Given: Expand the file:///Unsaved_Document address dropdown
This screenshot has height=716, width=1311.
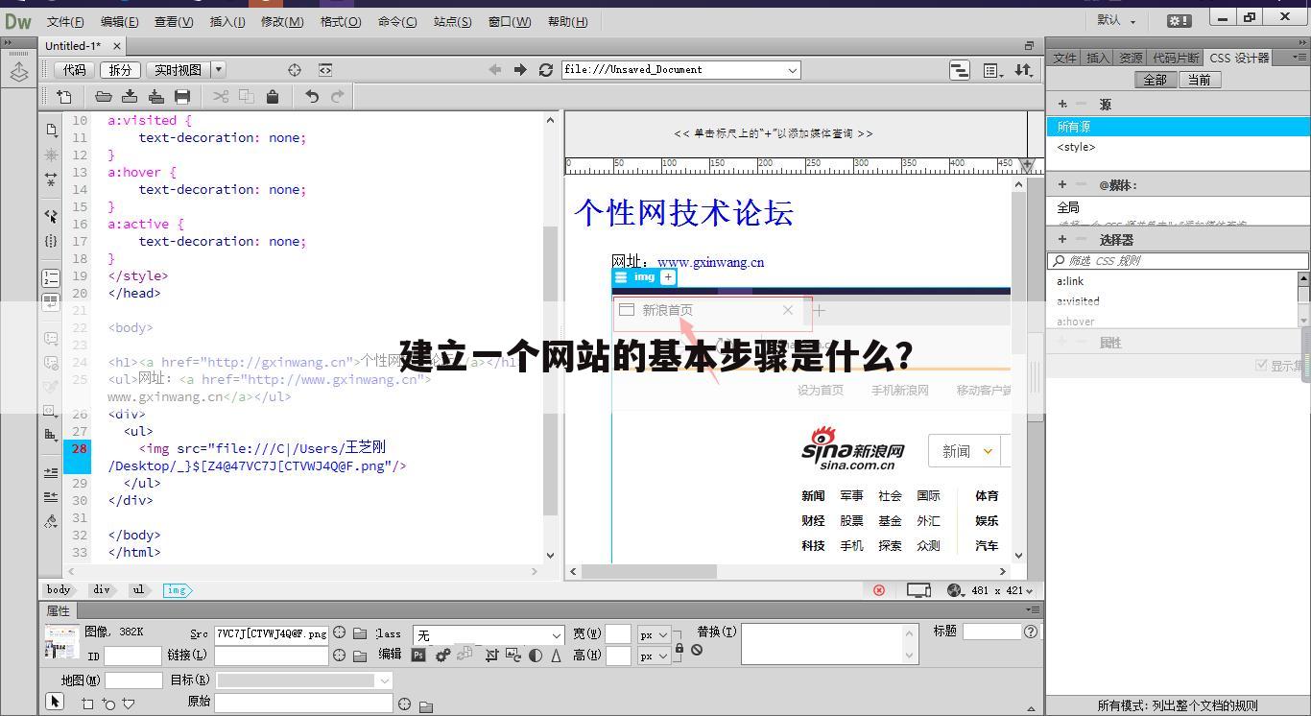Looking at the screenshot, I should click(793, 70).
